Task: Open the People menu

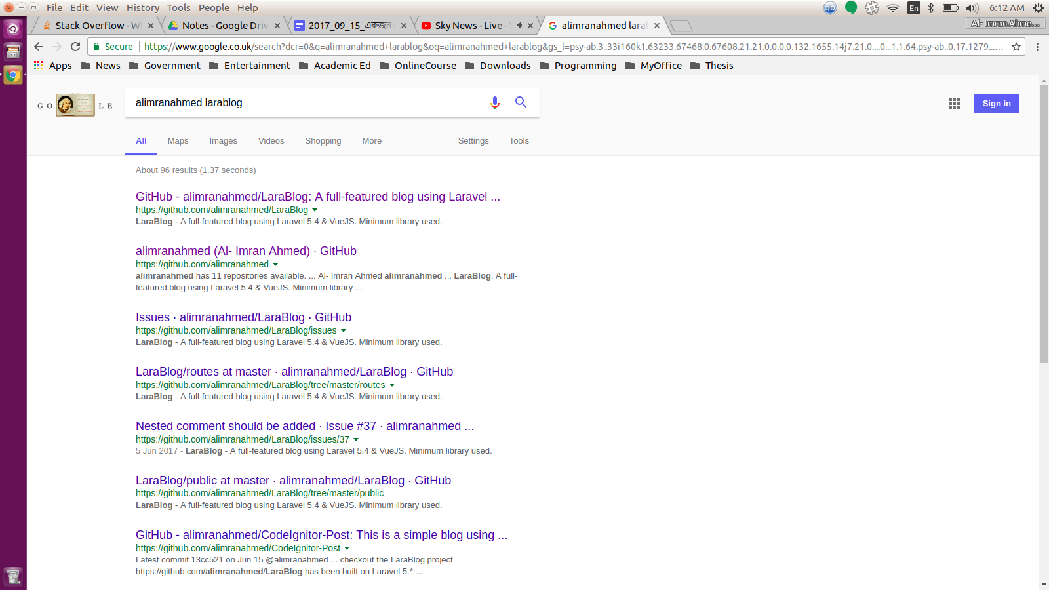Action: (214, 8)
